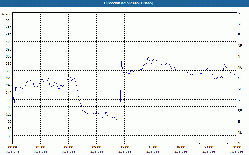Viewport: 249px width, 155px height.
Task: Select the 21:00 time label
Action: coord(209,148)
